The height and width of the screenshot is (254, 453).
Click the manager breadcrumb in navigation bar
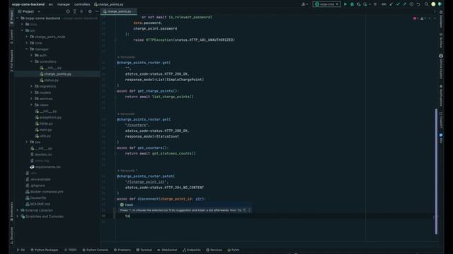64,4
